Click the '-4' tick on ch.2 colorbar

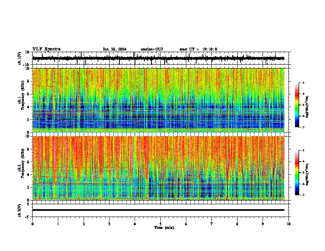[302, 161]
